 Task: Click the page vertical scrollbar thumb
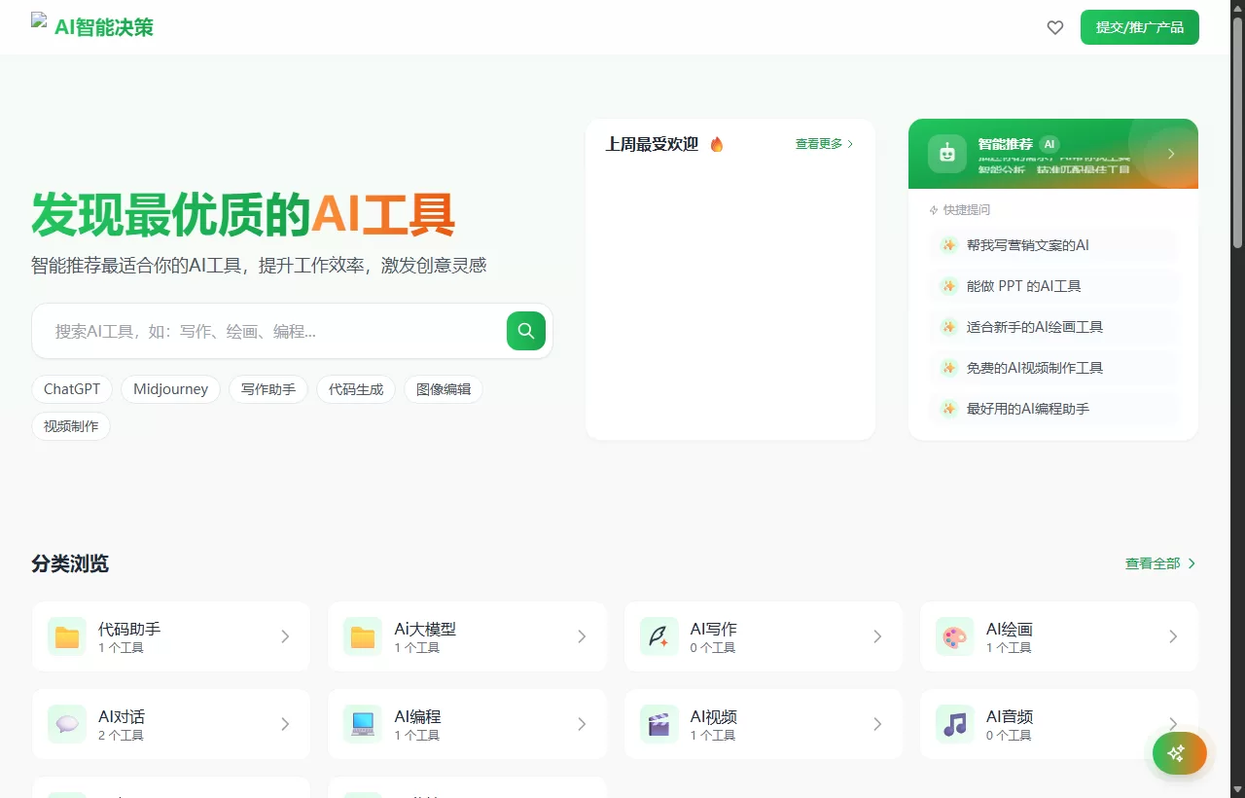click(x=1237, y=131)
